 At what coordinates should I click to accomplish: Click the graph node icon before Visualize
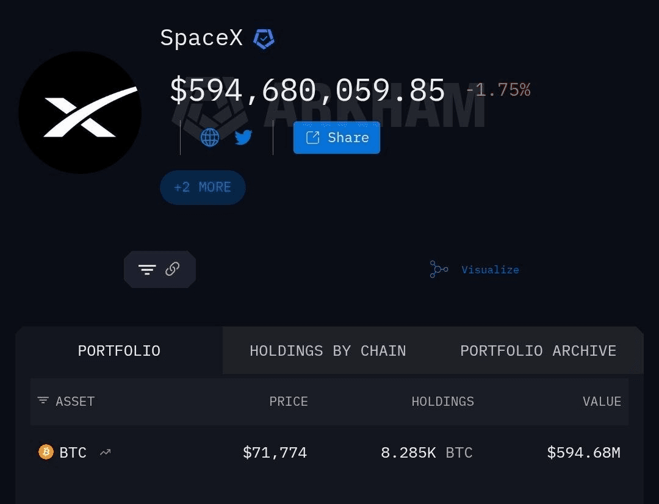pyautogui.click(x=439, y=269)
